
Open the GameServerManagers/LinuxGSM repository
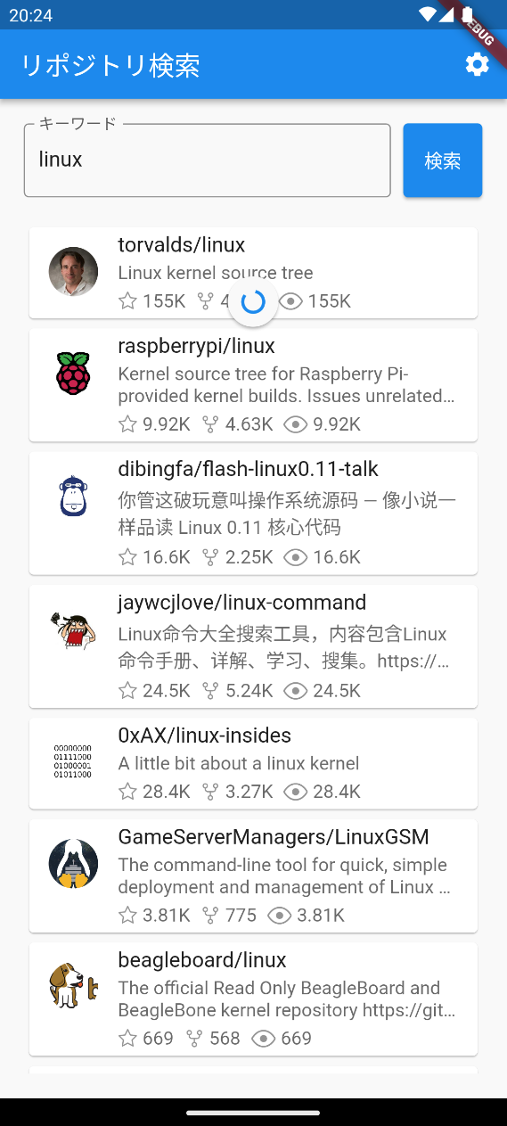coord(253,876)
